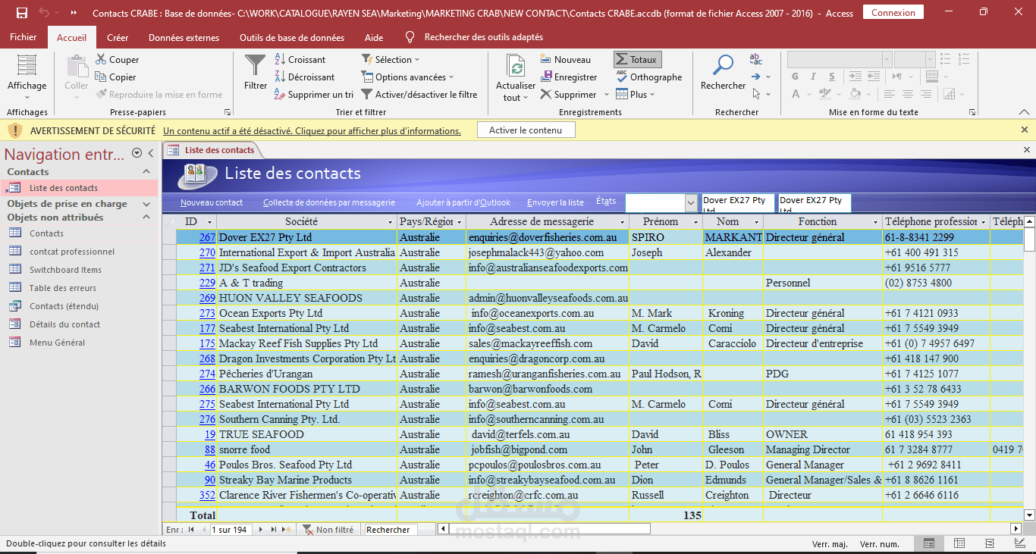Open the Options avancées dropdown
The image size is (1036, 554).
click(x=407, y=77)
